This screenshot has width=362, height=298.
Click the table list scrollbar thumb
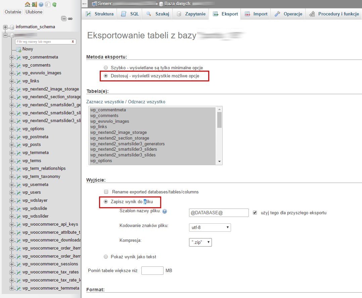pyautogui.click(x=219, y=120)
